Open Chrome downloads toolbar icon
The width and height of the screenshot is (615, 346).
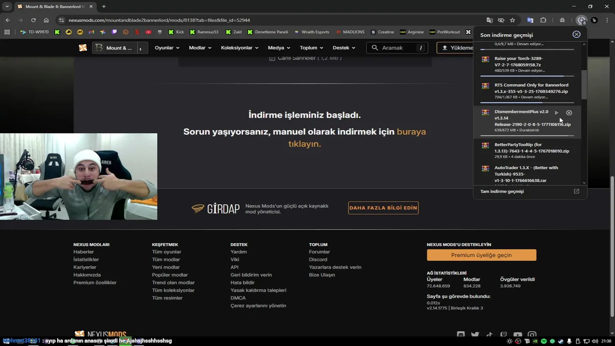581,20
